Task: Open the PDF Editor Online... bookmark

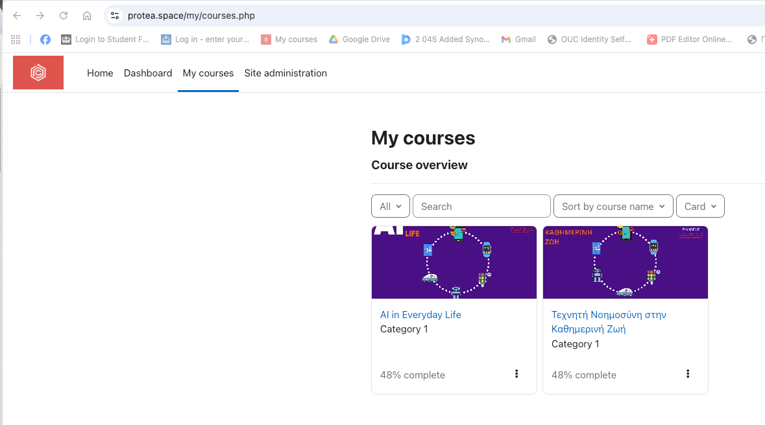Action: (689, 40)
